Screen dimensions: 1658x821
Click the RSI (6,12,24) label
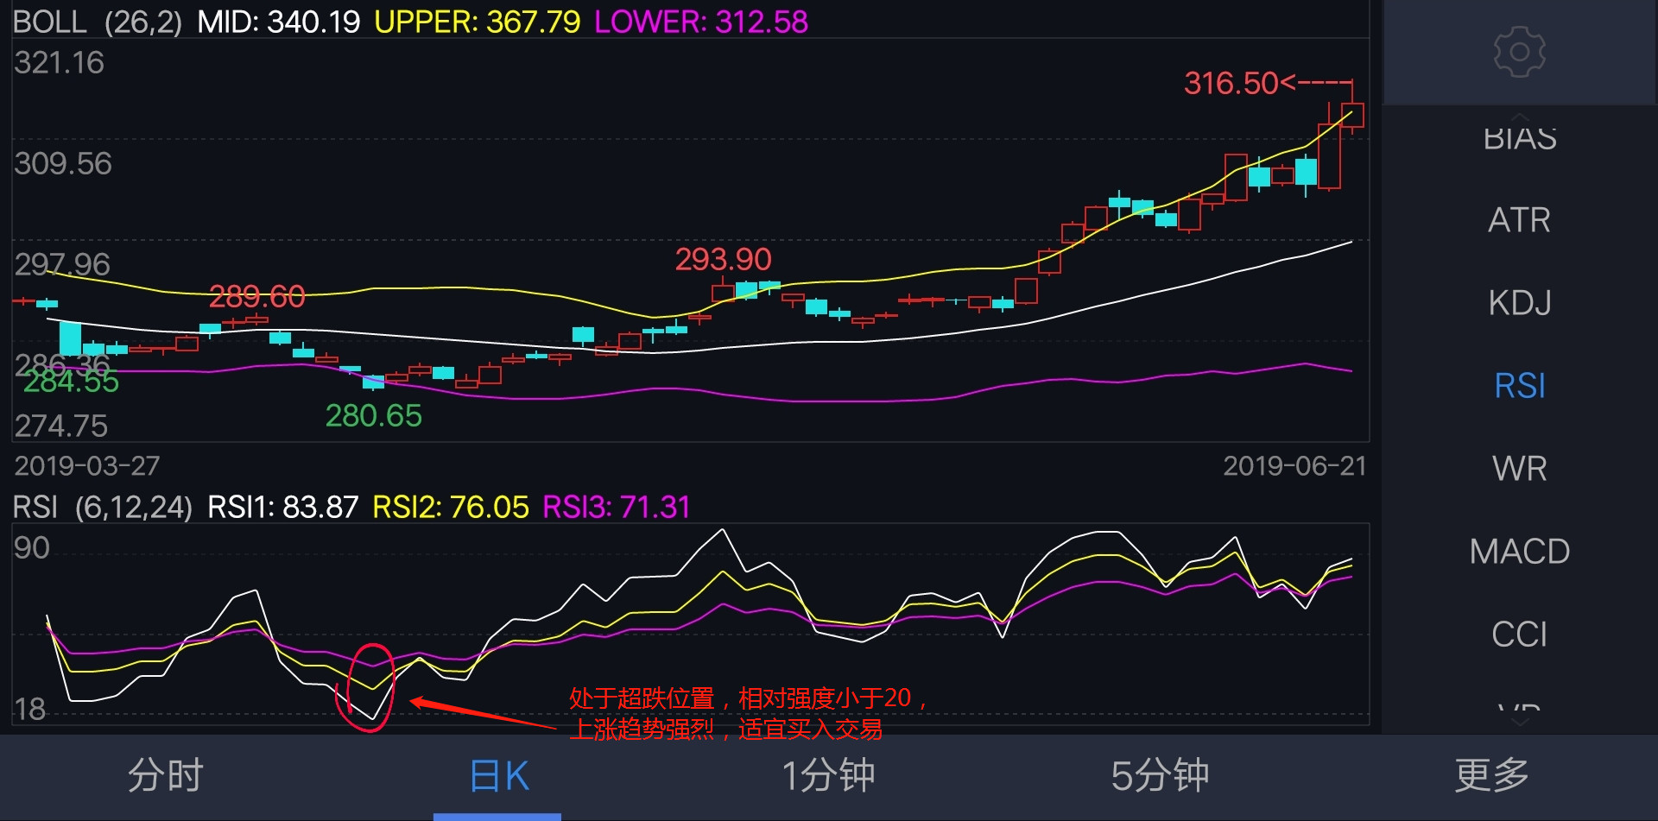[x=104, y=508]
